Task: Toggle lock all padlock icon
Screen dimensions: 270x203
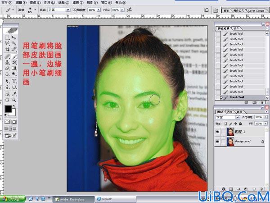Action: (x=240, y=124)
